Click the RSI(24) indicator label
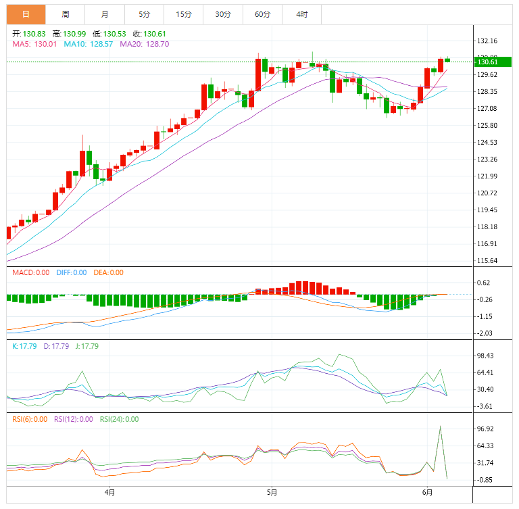This screenshot has height=509, width=519. point(119,419)
